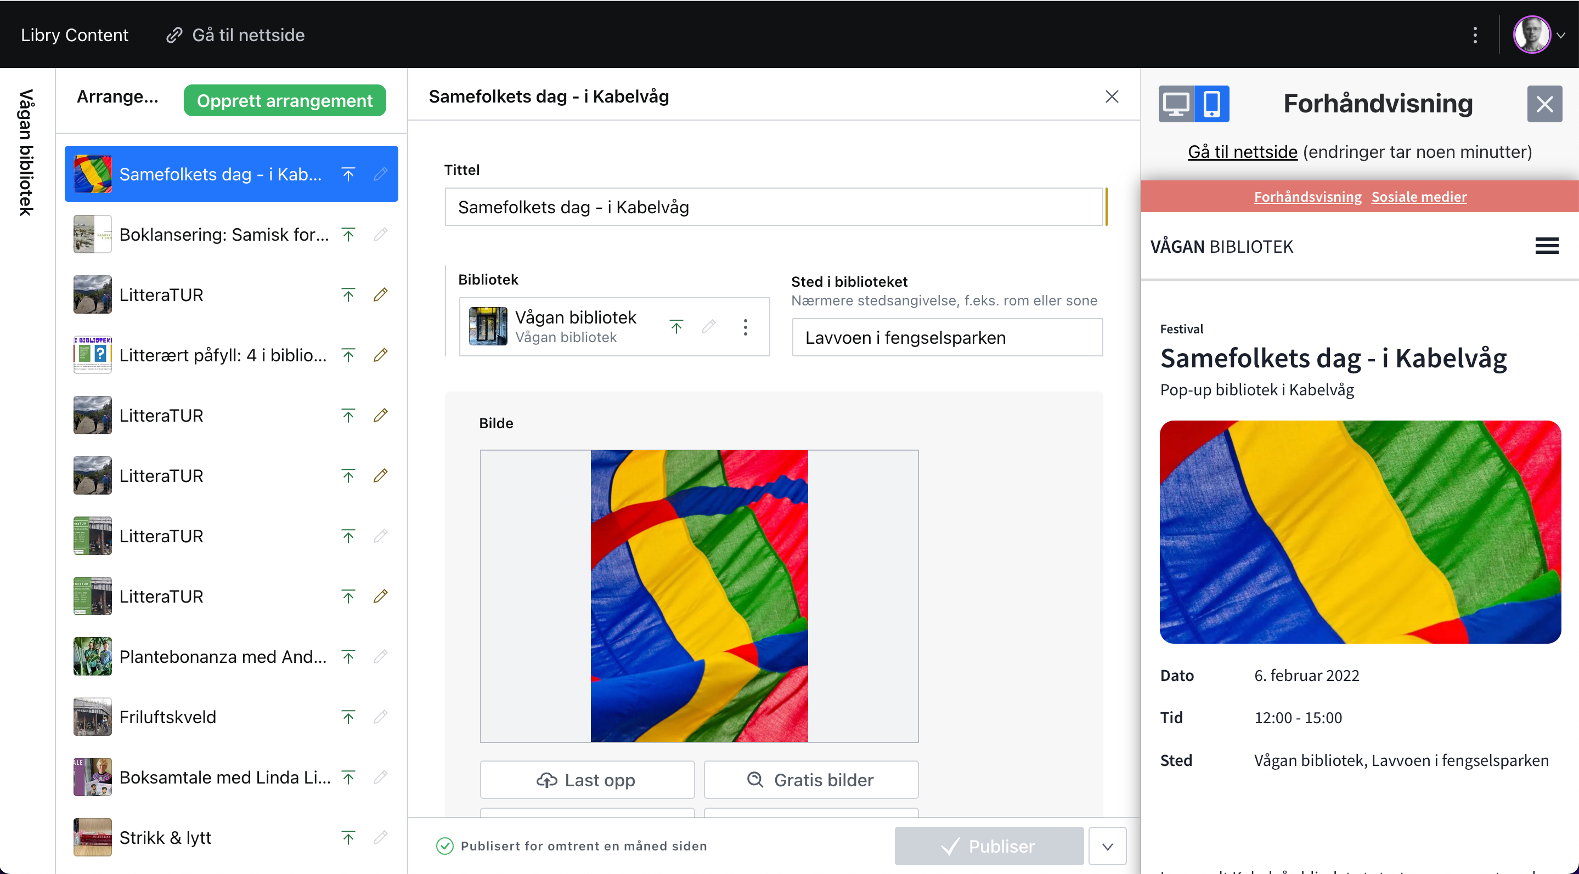Switch preview to desktop view
Screen dimensions: 1579x874
tap(1175, 104)
